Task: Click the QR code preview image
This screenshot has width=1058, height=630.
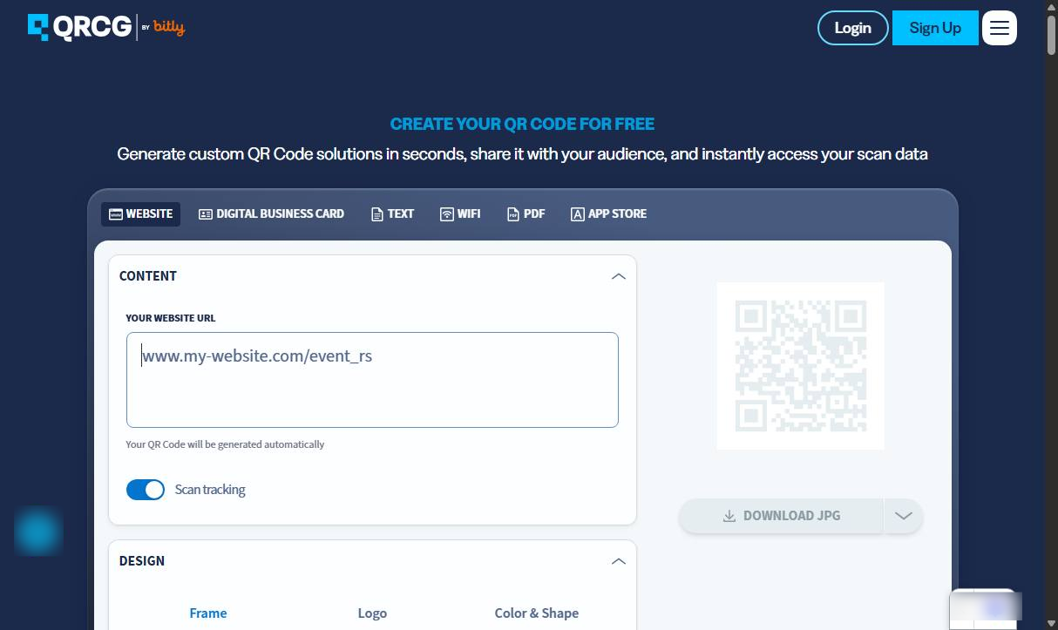Action: click(x=801, y=366)
